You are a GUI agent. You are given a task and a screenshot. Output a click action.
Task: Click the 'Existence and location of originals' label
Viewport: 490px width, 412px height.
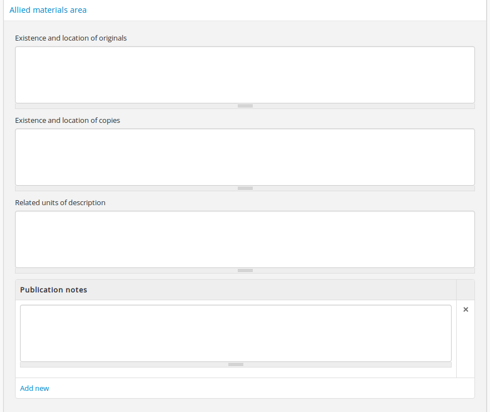click(71, 38)
